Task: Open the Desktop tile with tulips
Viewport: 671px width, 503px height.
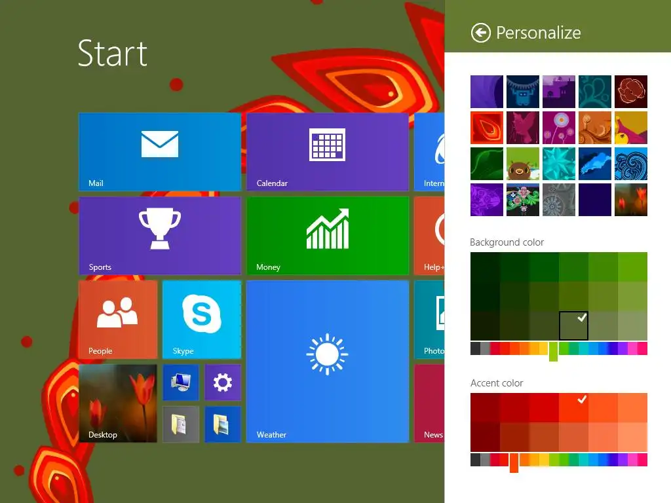Action: (118, 403)
